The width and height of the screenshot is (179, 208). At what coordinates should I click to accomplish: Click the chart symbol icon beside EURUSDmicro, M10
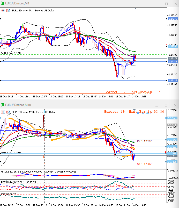9,112
